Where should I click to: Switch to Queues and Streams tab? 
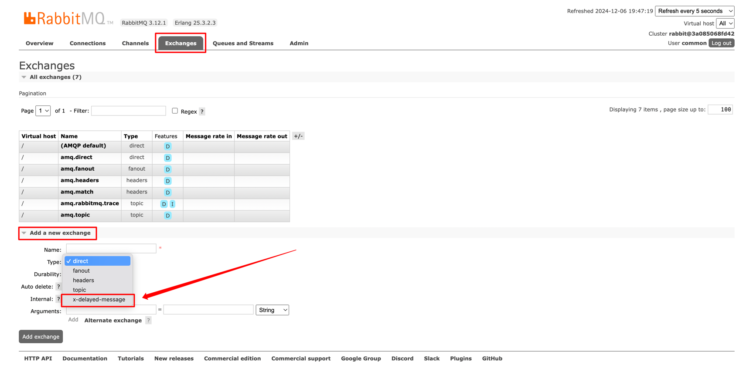[243, 44]
